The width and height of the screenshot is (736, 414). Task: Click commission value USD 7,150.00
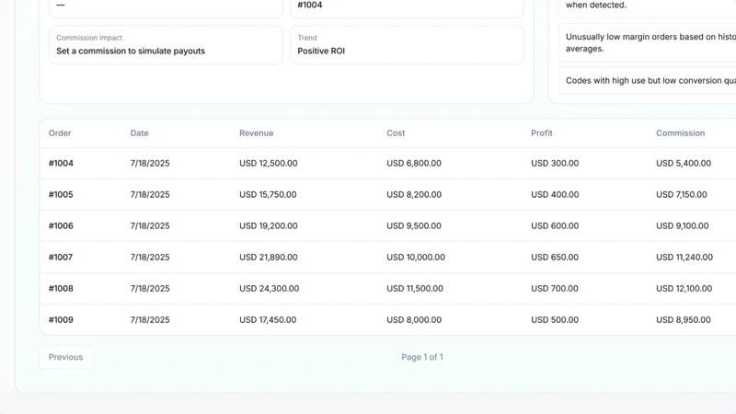pos(682,195)
